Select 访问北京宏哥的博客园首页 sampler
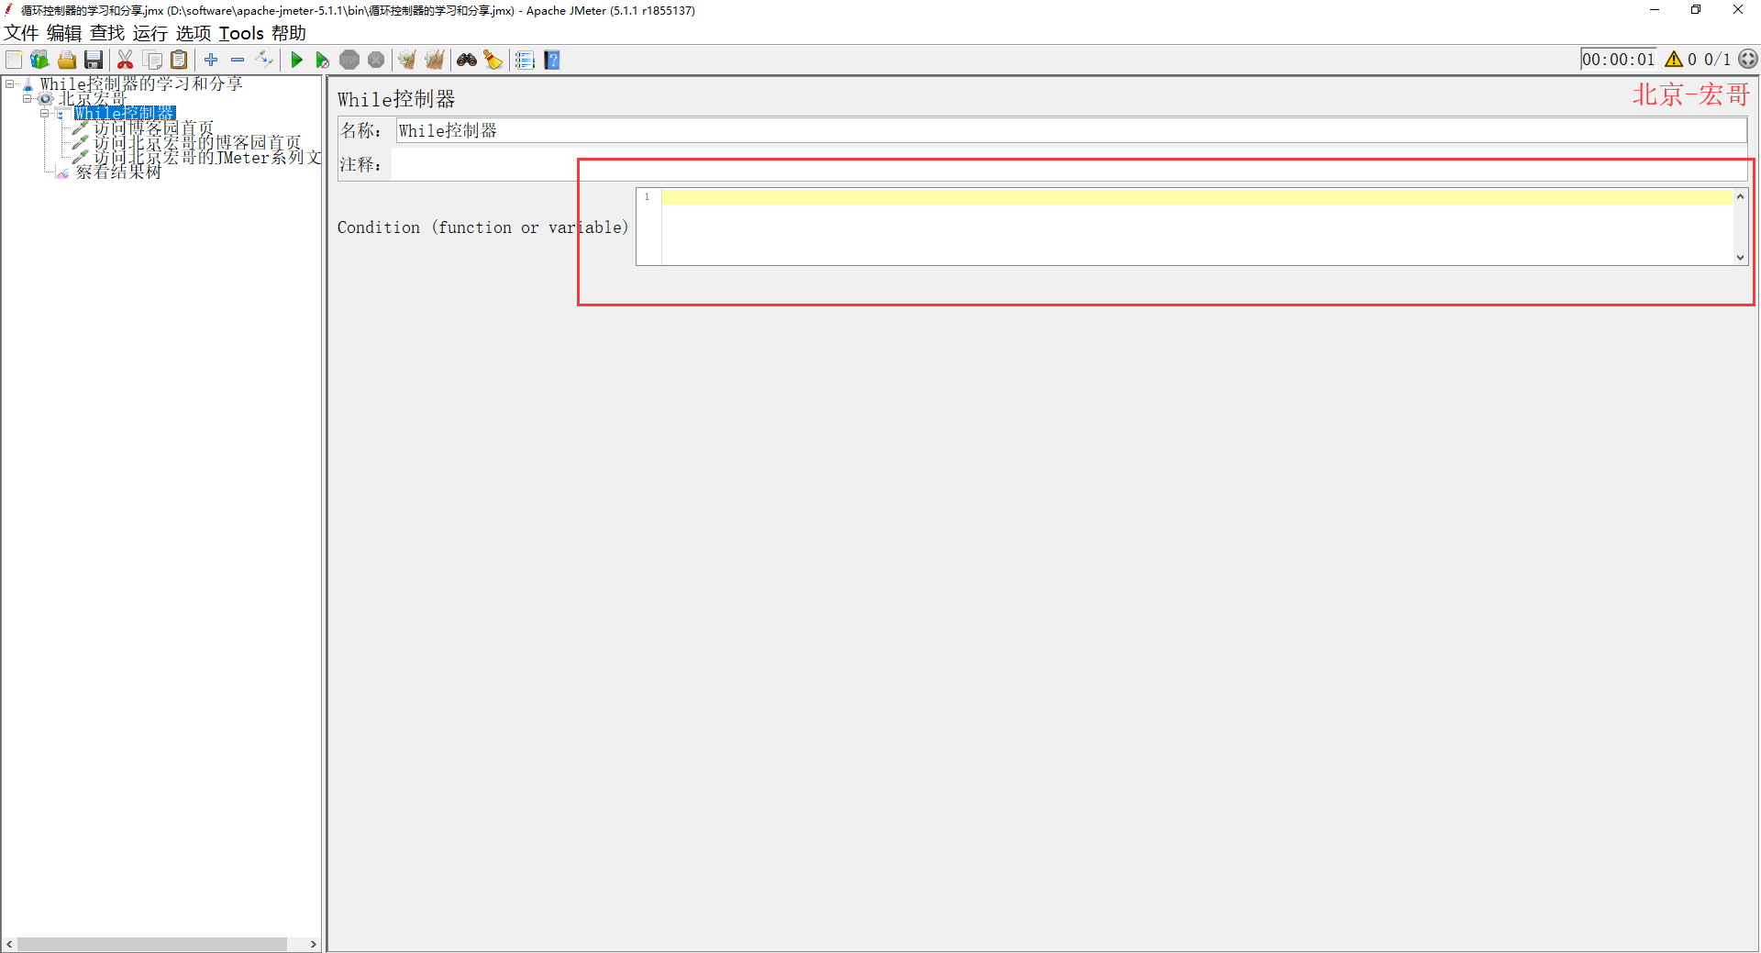Image resolution: width=1761 pixels, height=953 pixels. pos(197,142)
